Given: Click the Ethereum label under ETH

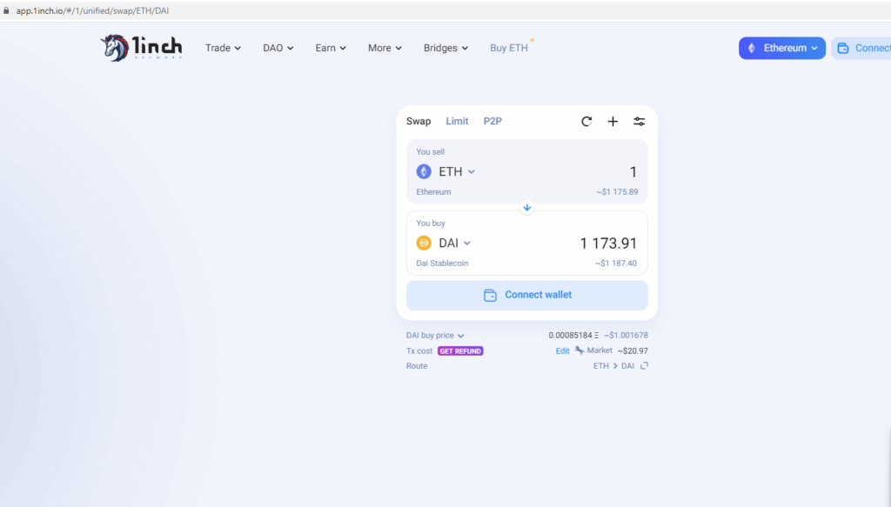Looking at the screenshot, I should [433, 192].
